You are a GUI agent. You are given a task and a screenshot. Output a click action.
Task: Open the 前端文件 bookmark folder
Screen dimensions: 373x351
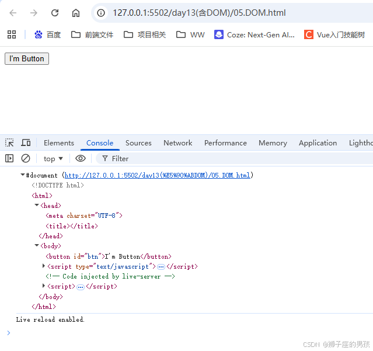[92, 34]
